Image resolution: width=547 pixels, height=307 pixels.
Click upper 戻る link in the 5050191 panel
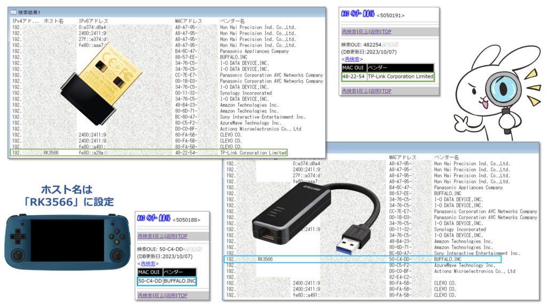[x=363, y=31]
